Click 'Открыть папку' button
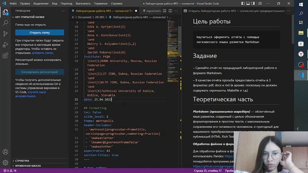 pos(39,33)
